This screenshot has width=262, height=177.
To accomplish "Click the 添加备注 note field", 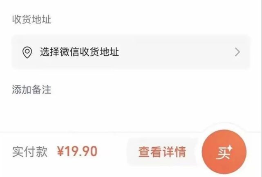I will click(31, 90).
